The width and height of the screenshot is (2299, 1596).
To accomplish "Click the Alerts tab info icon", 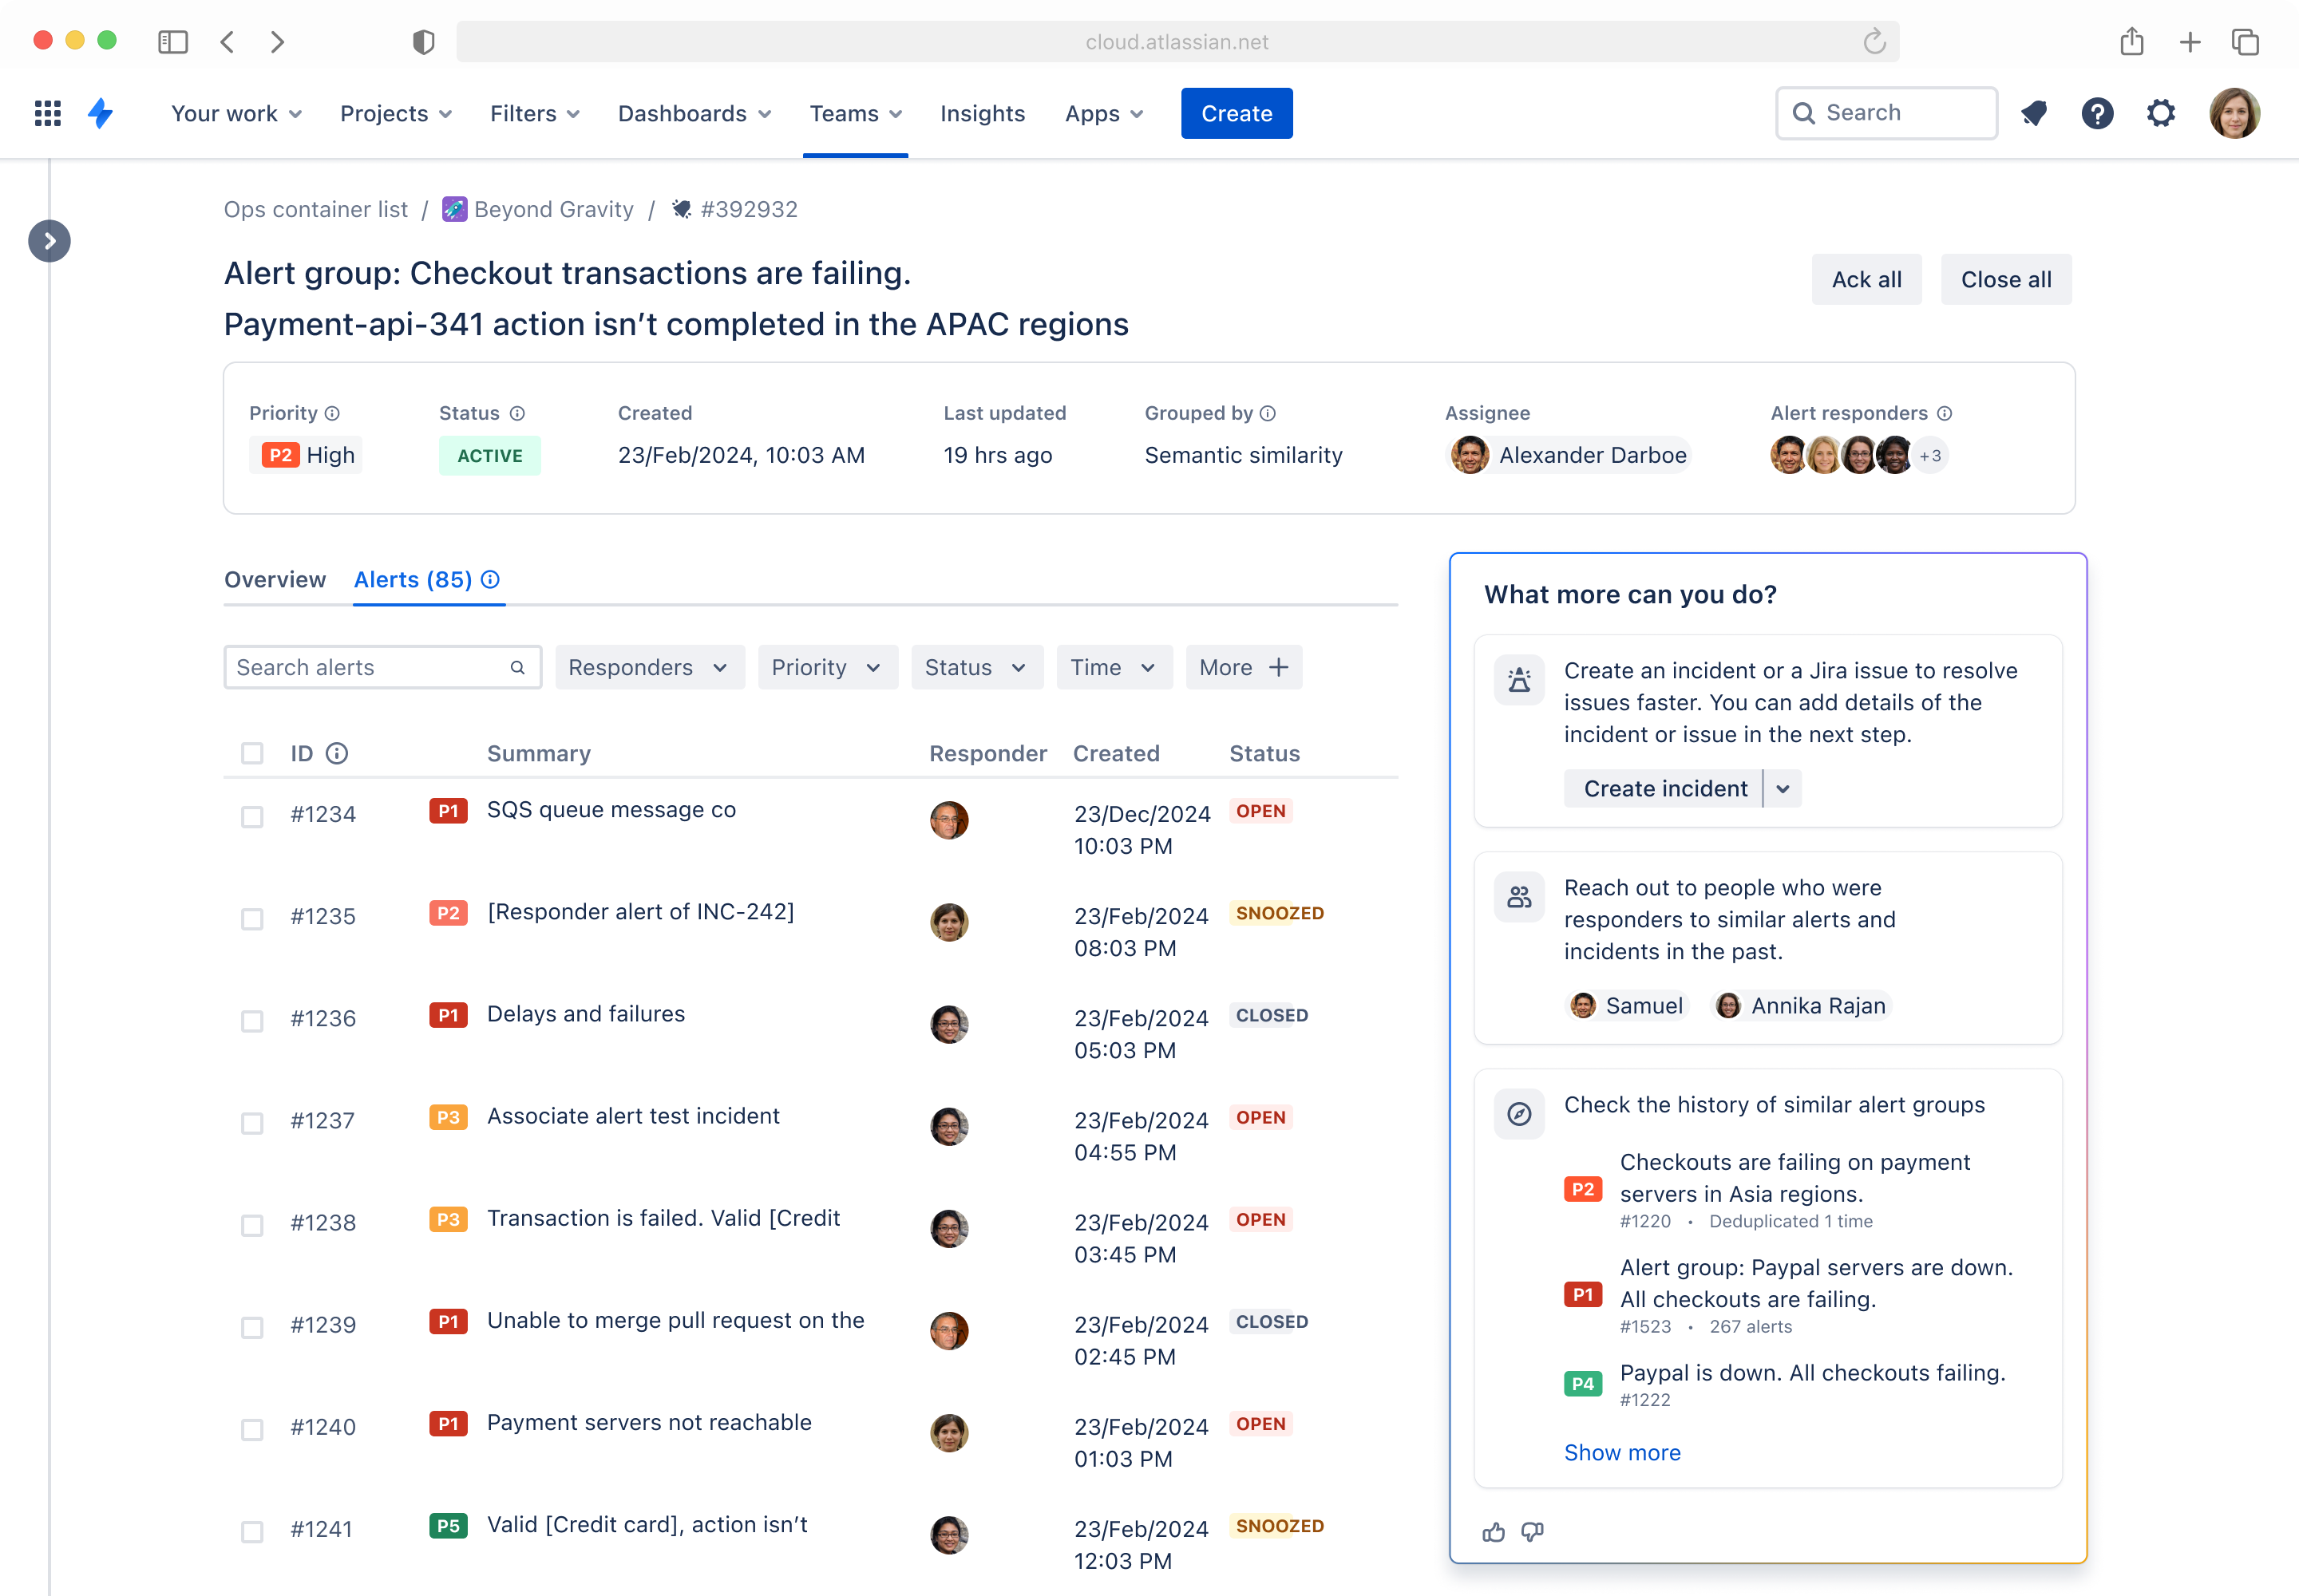I will [x=489, y=580].
